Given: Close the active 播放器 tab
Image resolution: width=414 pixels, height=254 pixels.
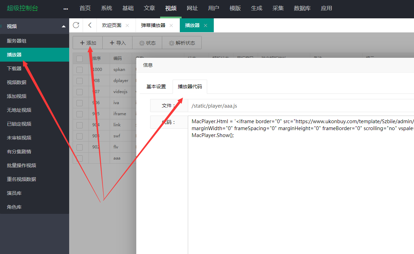Looking at the screenshot, I should point(205,26).
